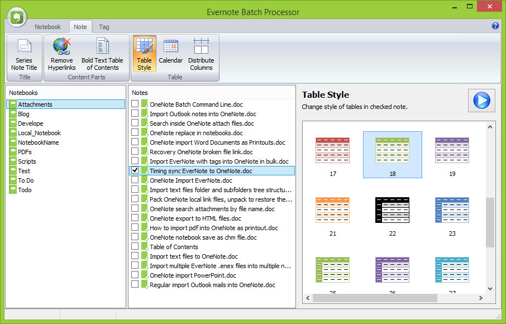Click the horizontal scrollbar thumb in styles
This screenshot has height=324, width=506.
coord(375,298)
